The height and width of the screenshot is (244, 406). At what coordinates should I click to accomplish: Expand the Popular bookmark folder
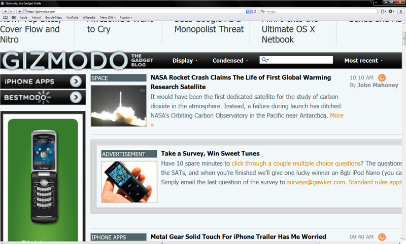pos(126,18)
